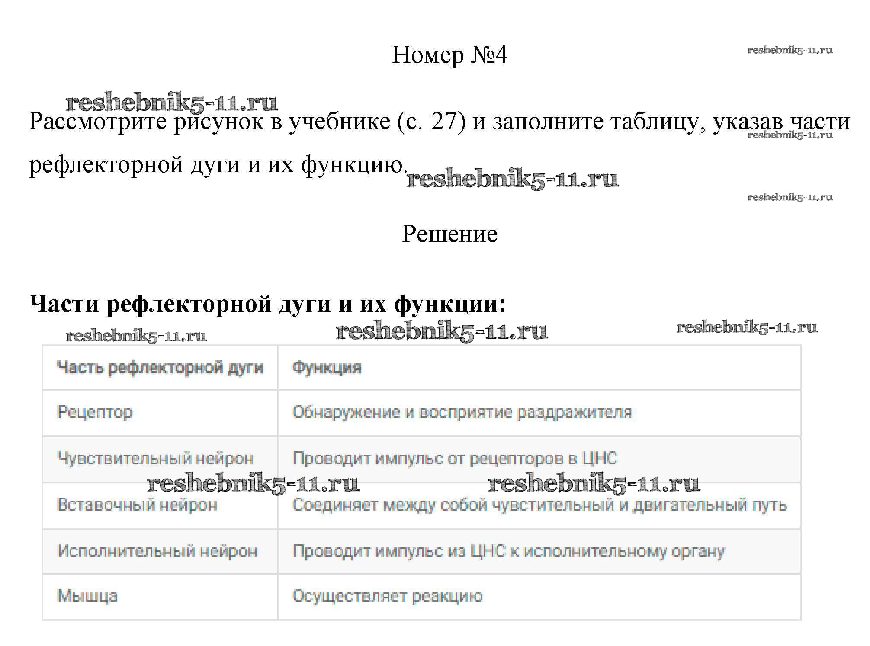Image resolution: width=870 pixels, height=646 pixels.
Task: Click the 'Номер №4' heading
Action: tap(449, 55)
